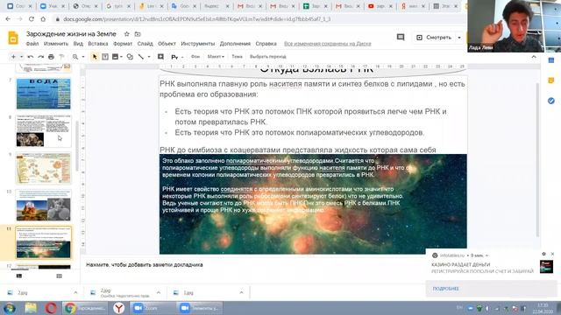
Task: Open the input tools Ру button
Action: (x=174, y=57)
